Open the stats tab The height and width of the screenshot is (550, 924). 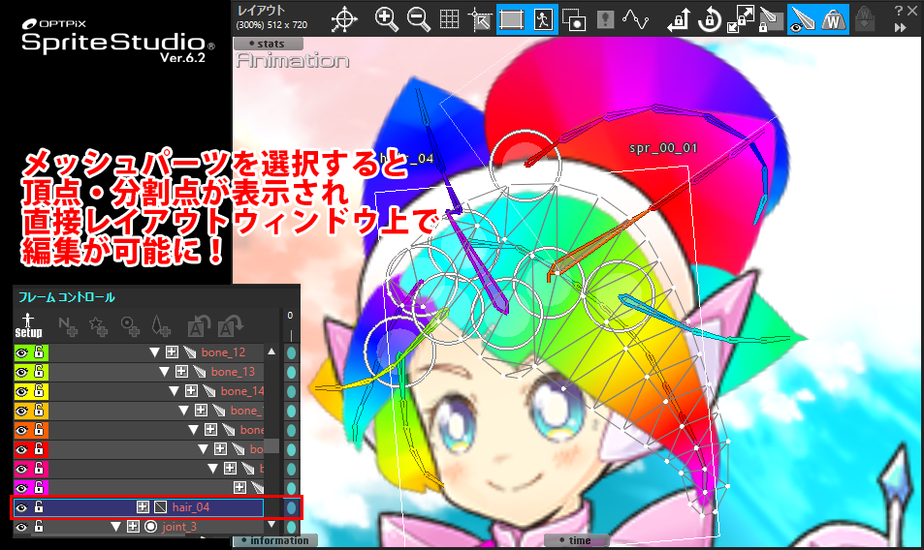point(269,44)
